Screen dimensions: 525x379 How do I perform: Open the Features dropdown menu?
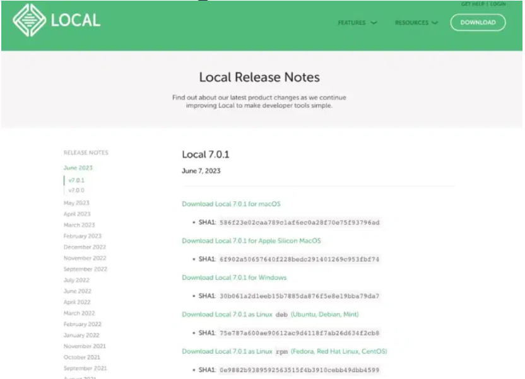(x=357, y=23)
